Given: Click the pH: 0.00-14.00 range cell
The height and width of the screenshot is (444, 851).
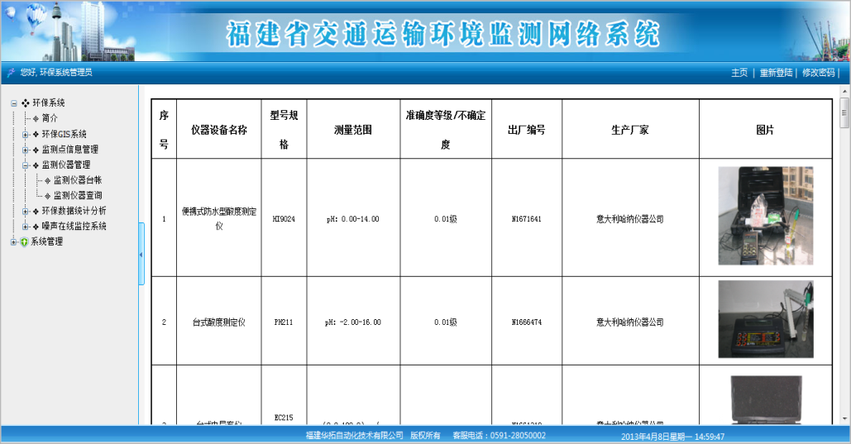Looking at the screenshot, I should [x=353, y=219].
